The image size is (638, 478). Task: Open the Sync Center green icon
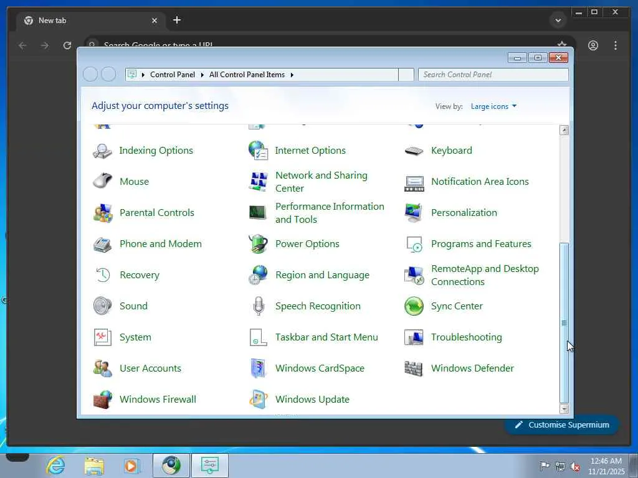[x=414, y=306]
